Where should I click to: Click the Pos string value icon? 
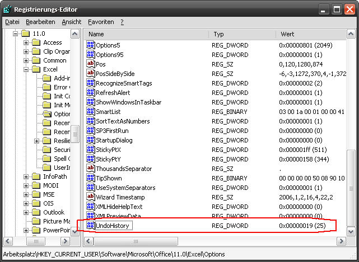pyautogui.click(x=91, y=64)
